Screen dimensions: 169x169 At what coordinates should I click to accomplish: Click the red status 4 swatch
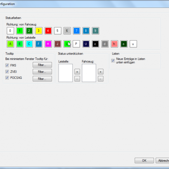click(48, 31)
